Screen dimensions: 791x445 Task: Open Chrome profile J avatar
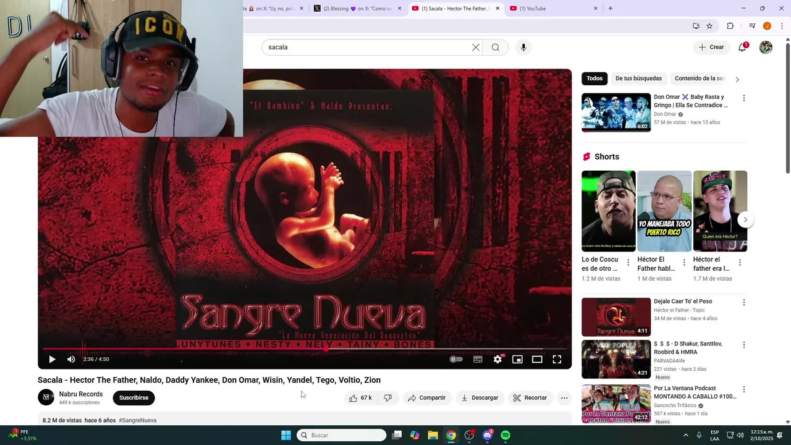[767, 26]
